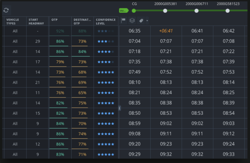Select the 07:08 time cell

pos(229,41)
